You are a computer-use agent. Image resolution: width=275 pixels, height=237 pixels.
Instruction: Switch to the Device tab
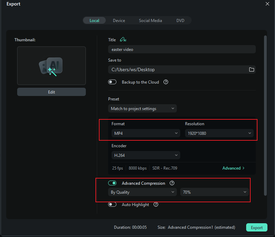coord(119,21)
